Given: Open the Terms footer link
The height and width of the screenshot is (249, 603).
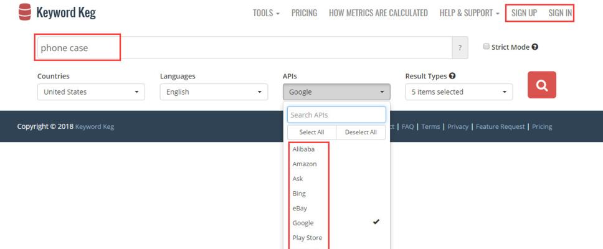Looking at the screenshot, I should (x=430, y=126).
